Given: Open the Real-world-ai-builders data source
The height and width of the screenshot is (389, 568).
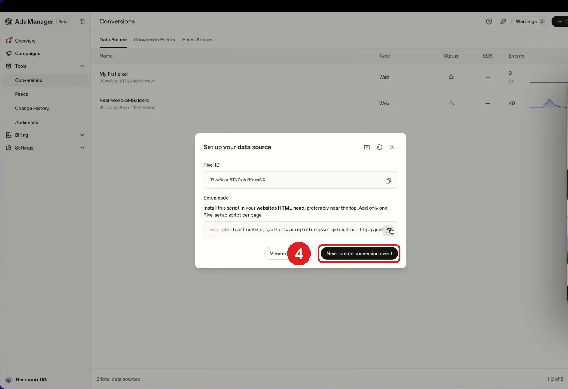Looking at the screenshot, I should 124,100.
